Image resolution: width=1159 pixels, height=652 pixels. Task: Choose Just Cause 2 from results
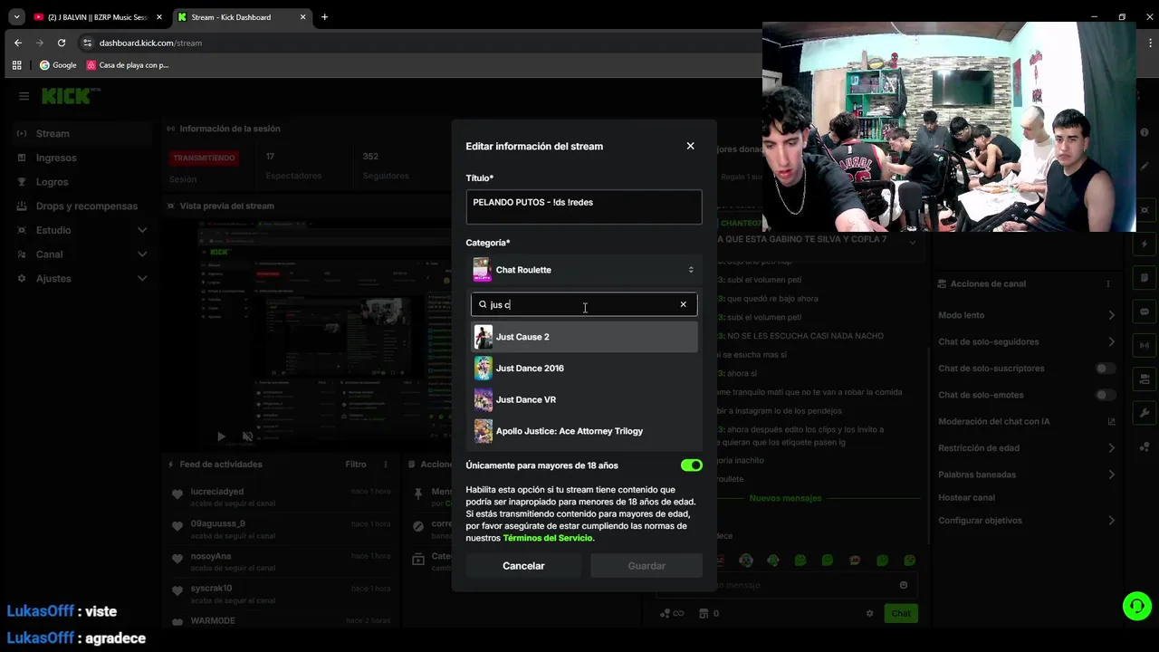(584, 337)
